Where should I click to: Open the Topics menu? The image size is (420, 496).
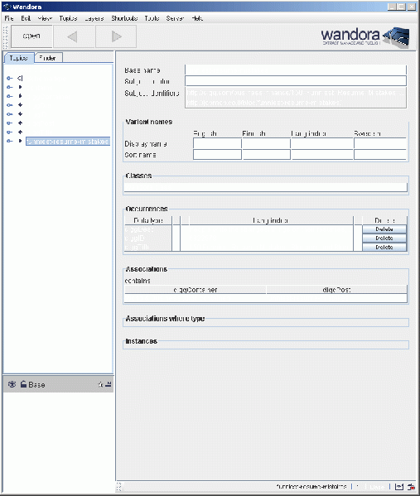(68, 18)
